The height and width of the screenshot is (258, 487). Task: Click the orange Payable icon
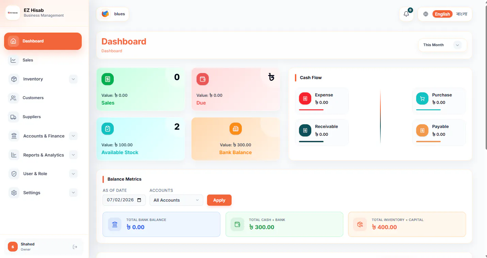tap(422, 130)
